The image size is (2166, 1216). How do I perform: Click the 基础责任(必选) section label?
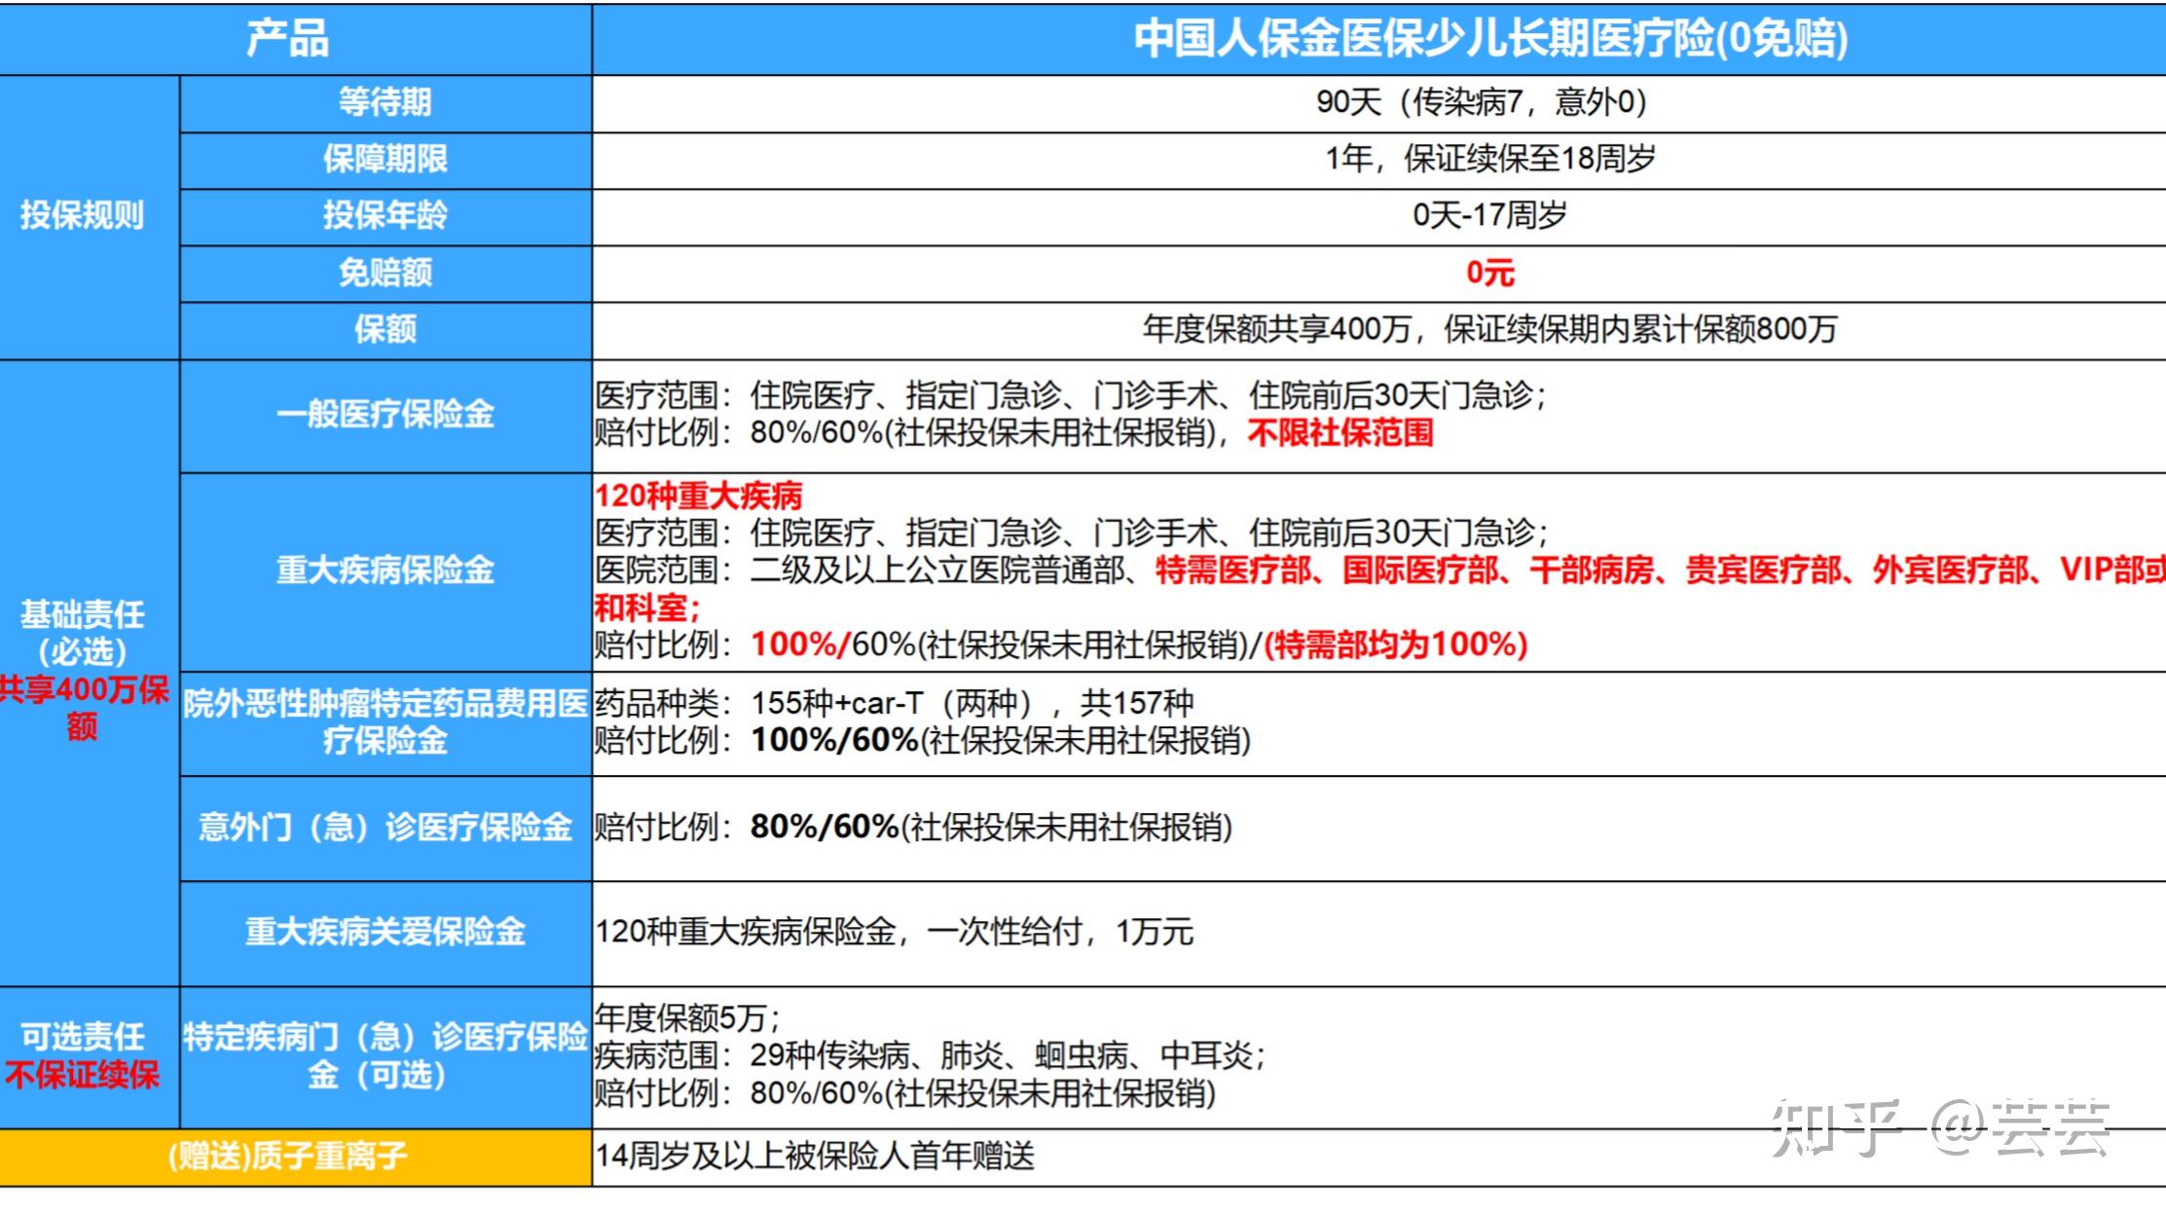(x=83, y=633)
